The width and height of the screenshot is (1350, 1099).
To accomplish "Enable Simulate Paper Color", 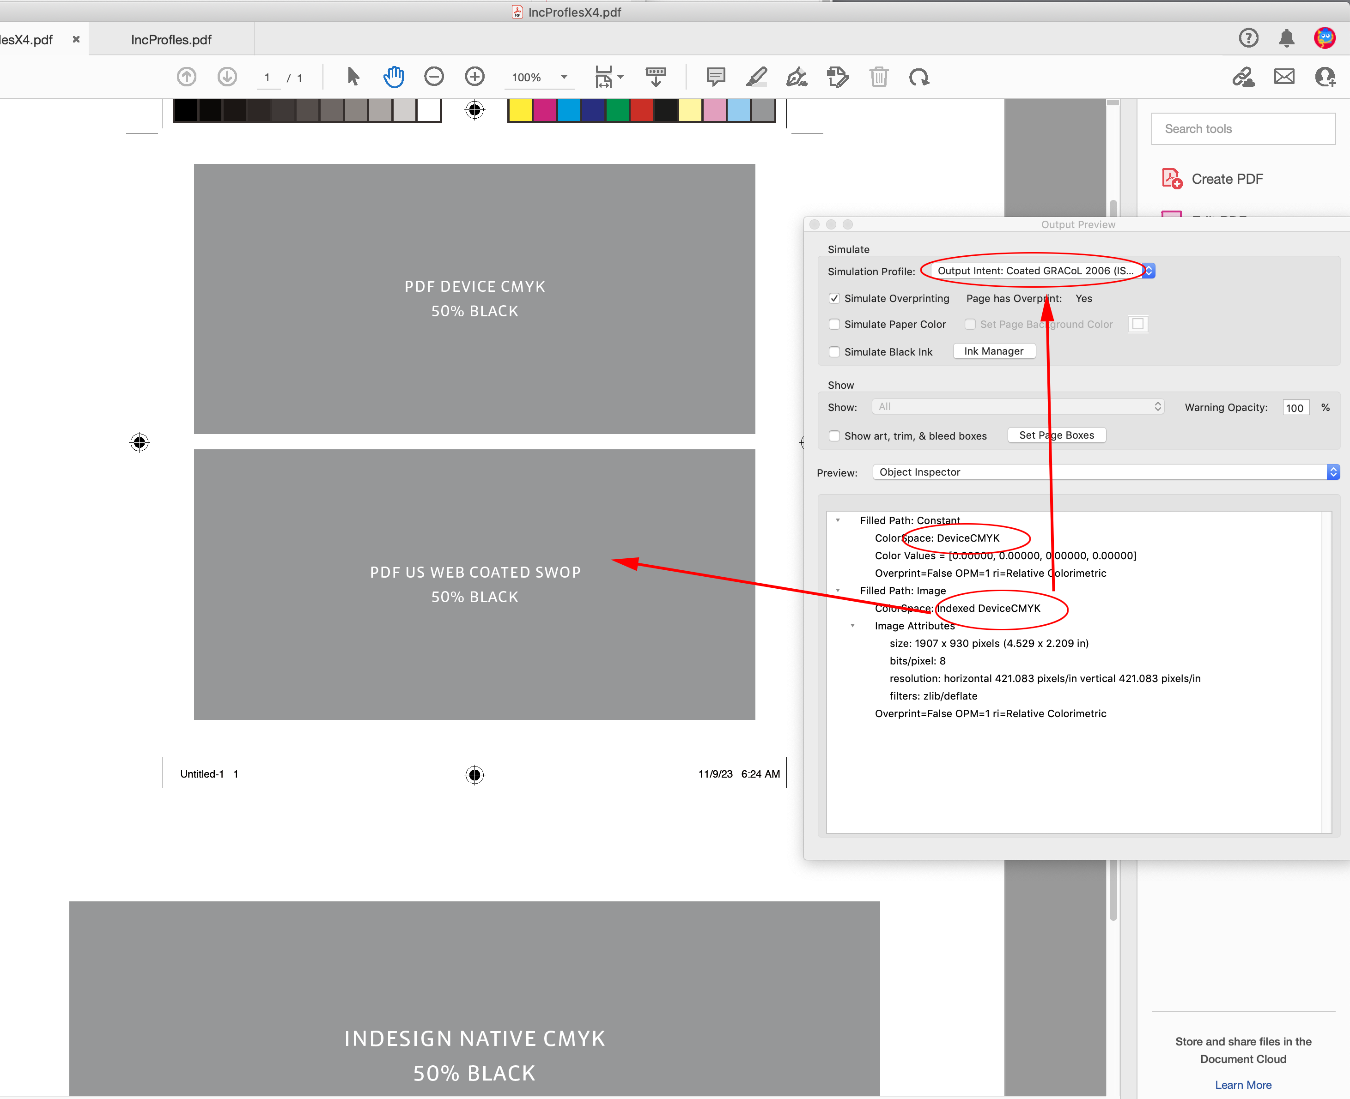I will click(834, 324).
